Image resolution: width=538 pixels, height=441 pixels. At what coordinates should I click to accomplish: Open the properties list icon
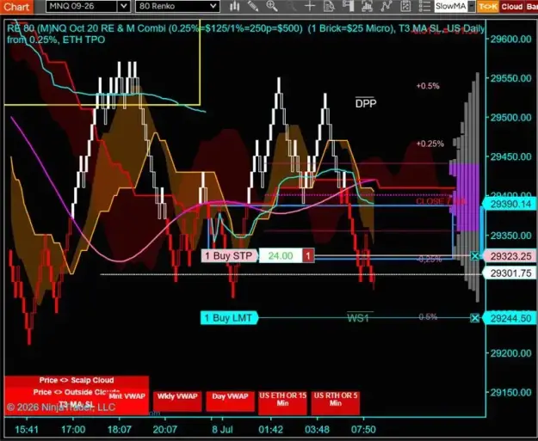(x=424, y=6)
